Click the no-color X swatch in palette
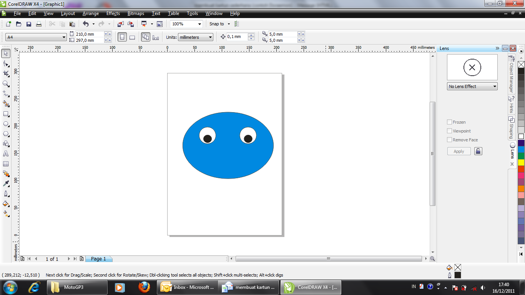 521,65
